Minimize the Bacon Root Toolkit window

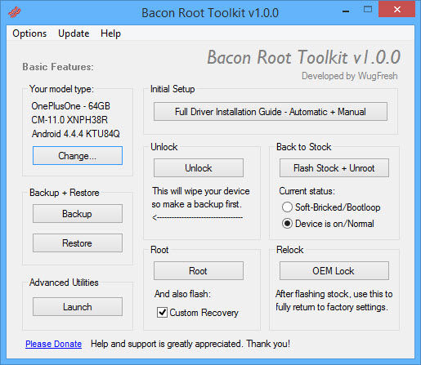346,11
